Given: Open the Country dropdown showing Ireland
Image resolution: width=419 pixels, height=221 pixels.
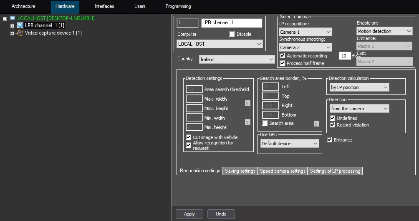Looking at the screenshot, I should [237, 60].
